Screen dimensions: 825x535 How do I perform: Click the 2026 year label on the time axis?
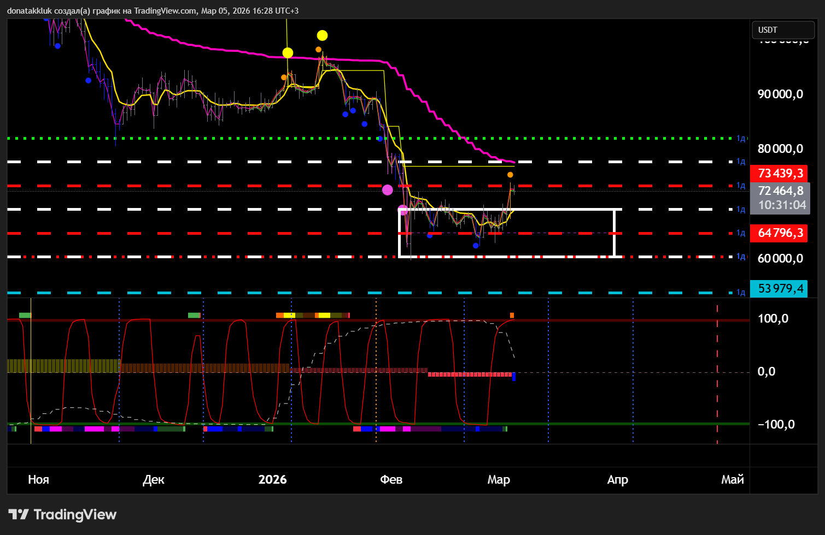pos(272,479)
